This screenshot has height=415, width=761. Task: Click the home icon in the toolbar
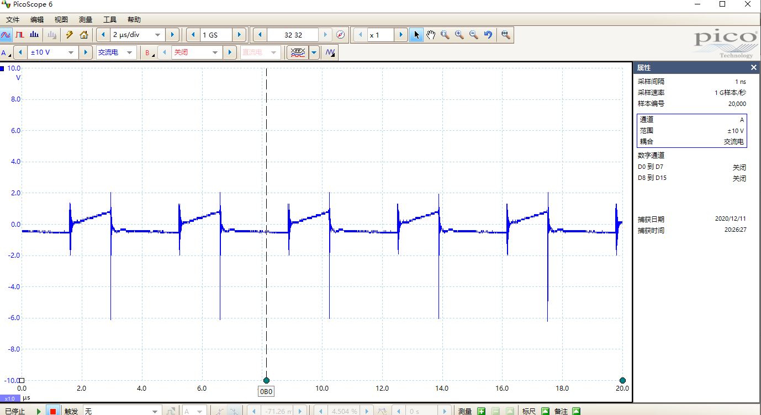tap(84, 35)
